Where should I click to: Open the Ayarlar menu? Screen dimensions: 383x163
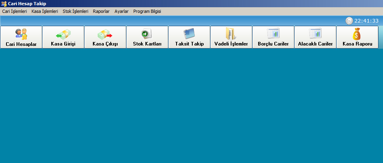tap(121, 11)
